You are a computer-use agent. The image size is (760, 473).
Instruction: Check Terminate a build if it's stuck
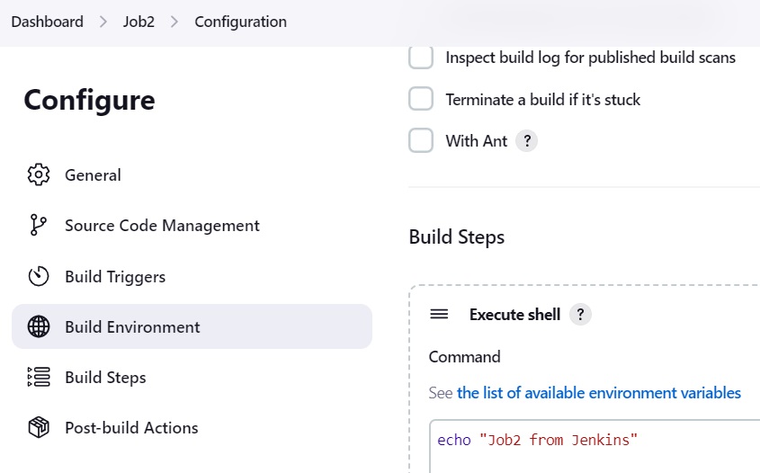[x=421, y=99]
